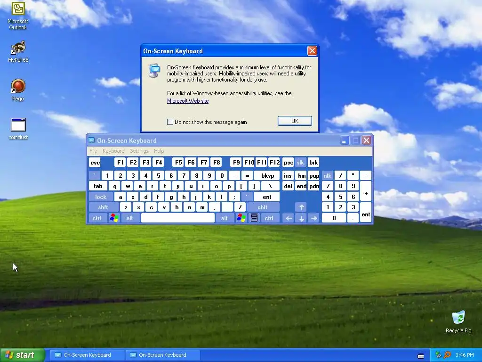Click the left Windows logo key on keyboard

[114, 218]
